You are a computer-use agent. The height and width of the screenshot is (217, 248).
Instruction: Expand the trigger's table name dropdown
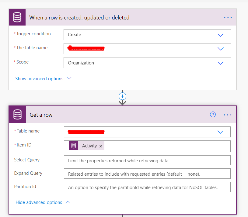click(x=221, y=49)
